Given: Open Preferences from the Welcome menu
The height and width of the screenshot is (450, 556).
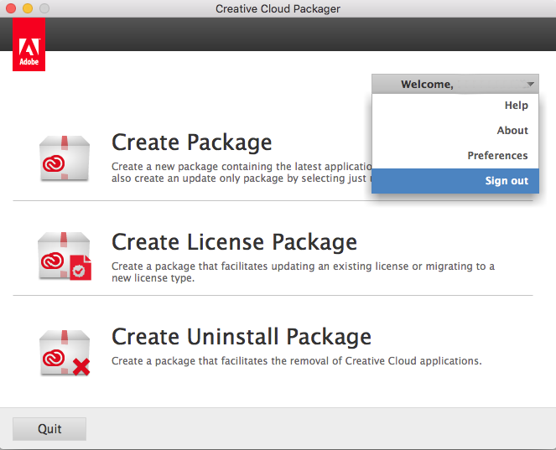Looking at the screenshot, I should [455, 156].
